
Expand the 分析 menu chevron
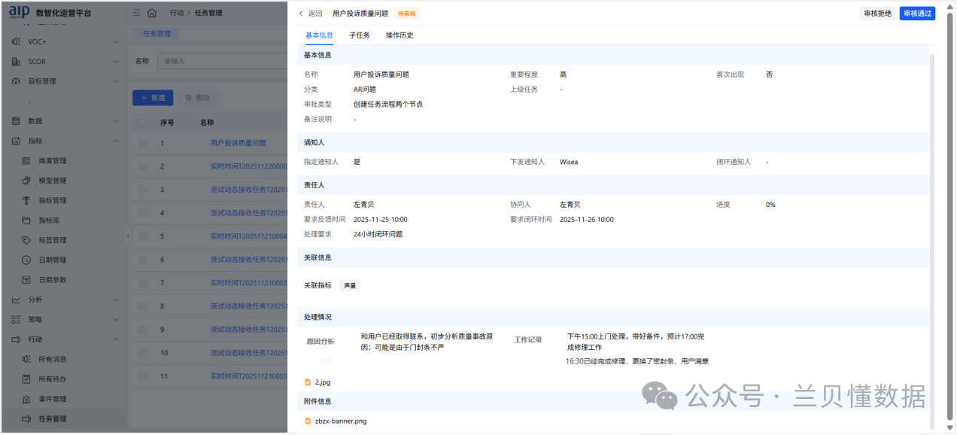[116, 300]
